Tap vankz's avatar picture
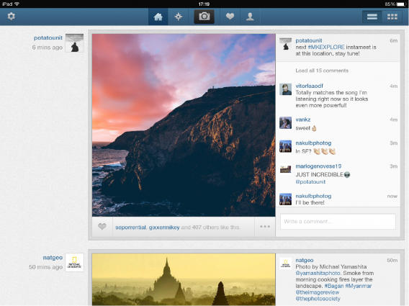The width and height of the screenshot is (409, 306). [285, 123]
